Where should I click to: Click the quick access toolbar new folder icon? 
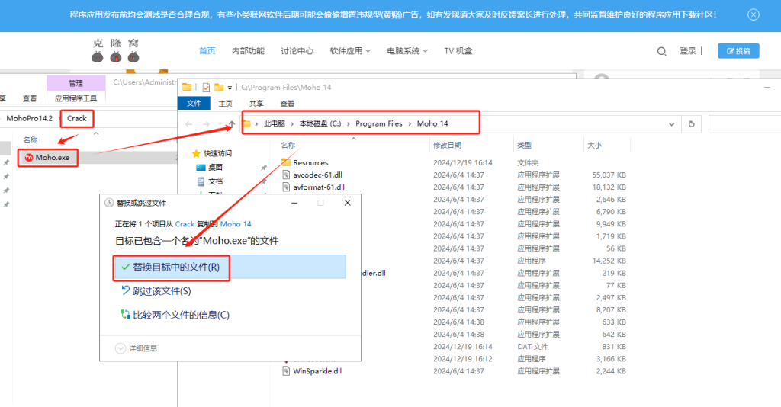pyautogui.click(x=219, y=88)
